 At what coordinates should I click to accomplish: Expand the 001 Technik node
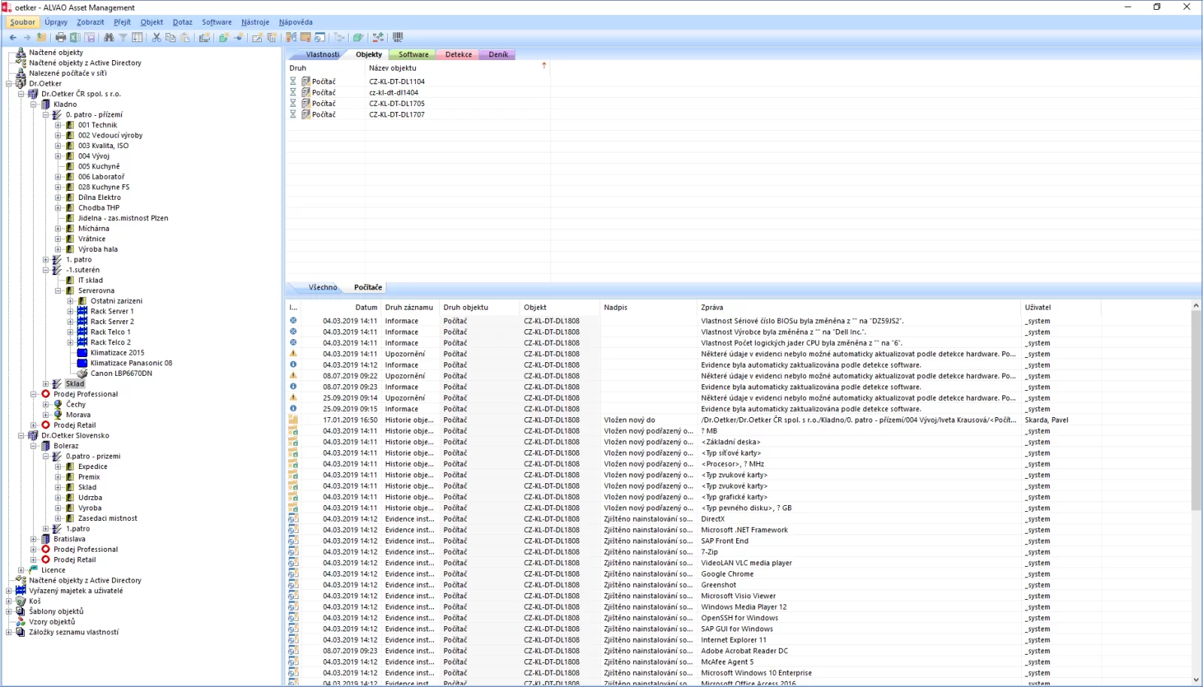pyautogui.click(x=58, y=125)
